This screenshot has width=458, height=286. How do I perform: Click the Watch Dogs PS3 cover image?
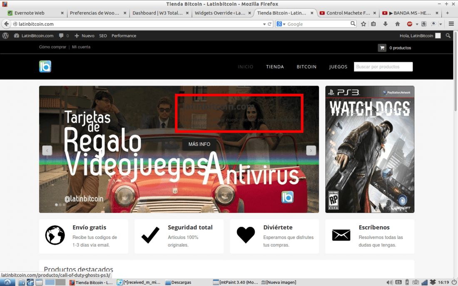(370, 149)
